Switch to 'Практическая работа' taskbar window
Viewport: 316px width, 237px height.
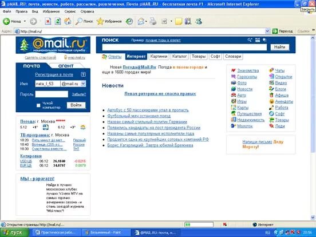(57, 232)
